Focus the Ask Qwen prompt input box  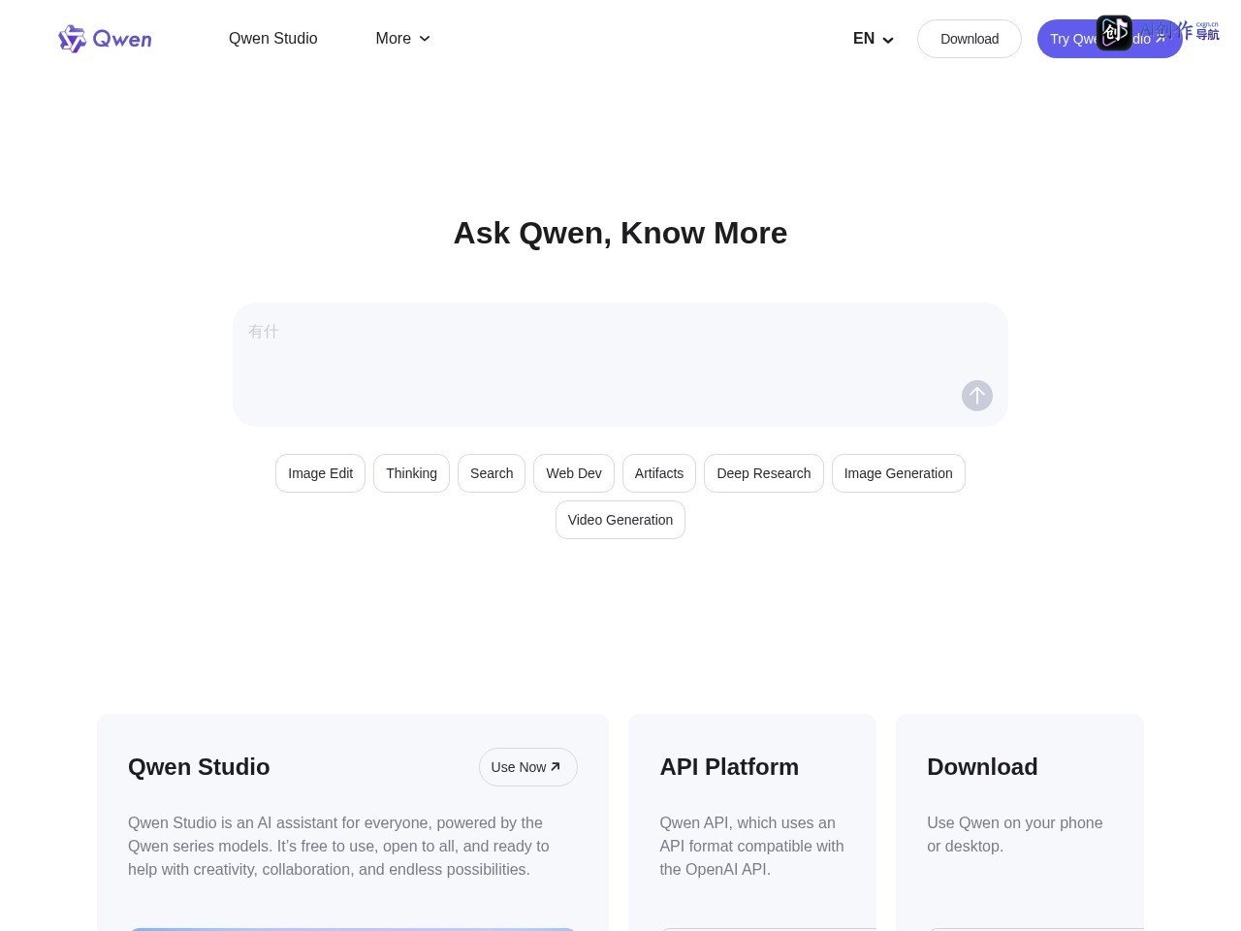click(x=620, y=365)
